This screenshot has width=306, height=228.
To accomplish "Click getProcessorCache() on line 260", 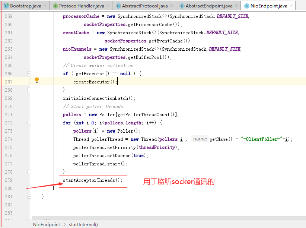I will tap(154, 25).
